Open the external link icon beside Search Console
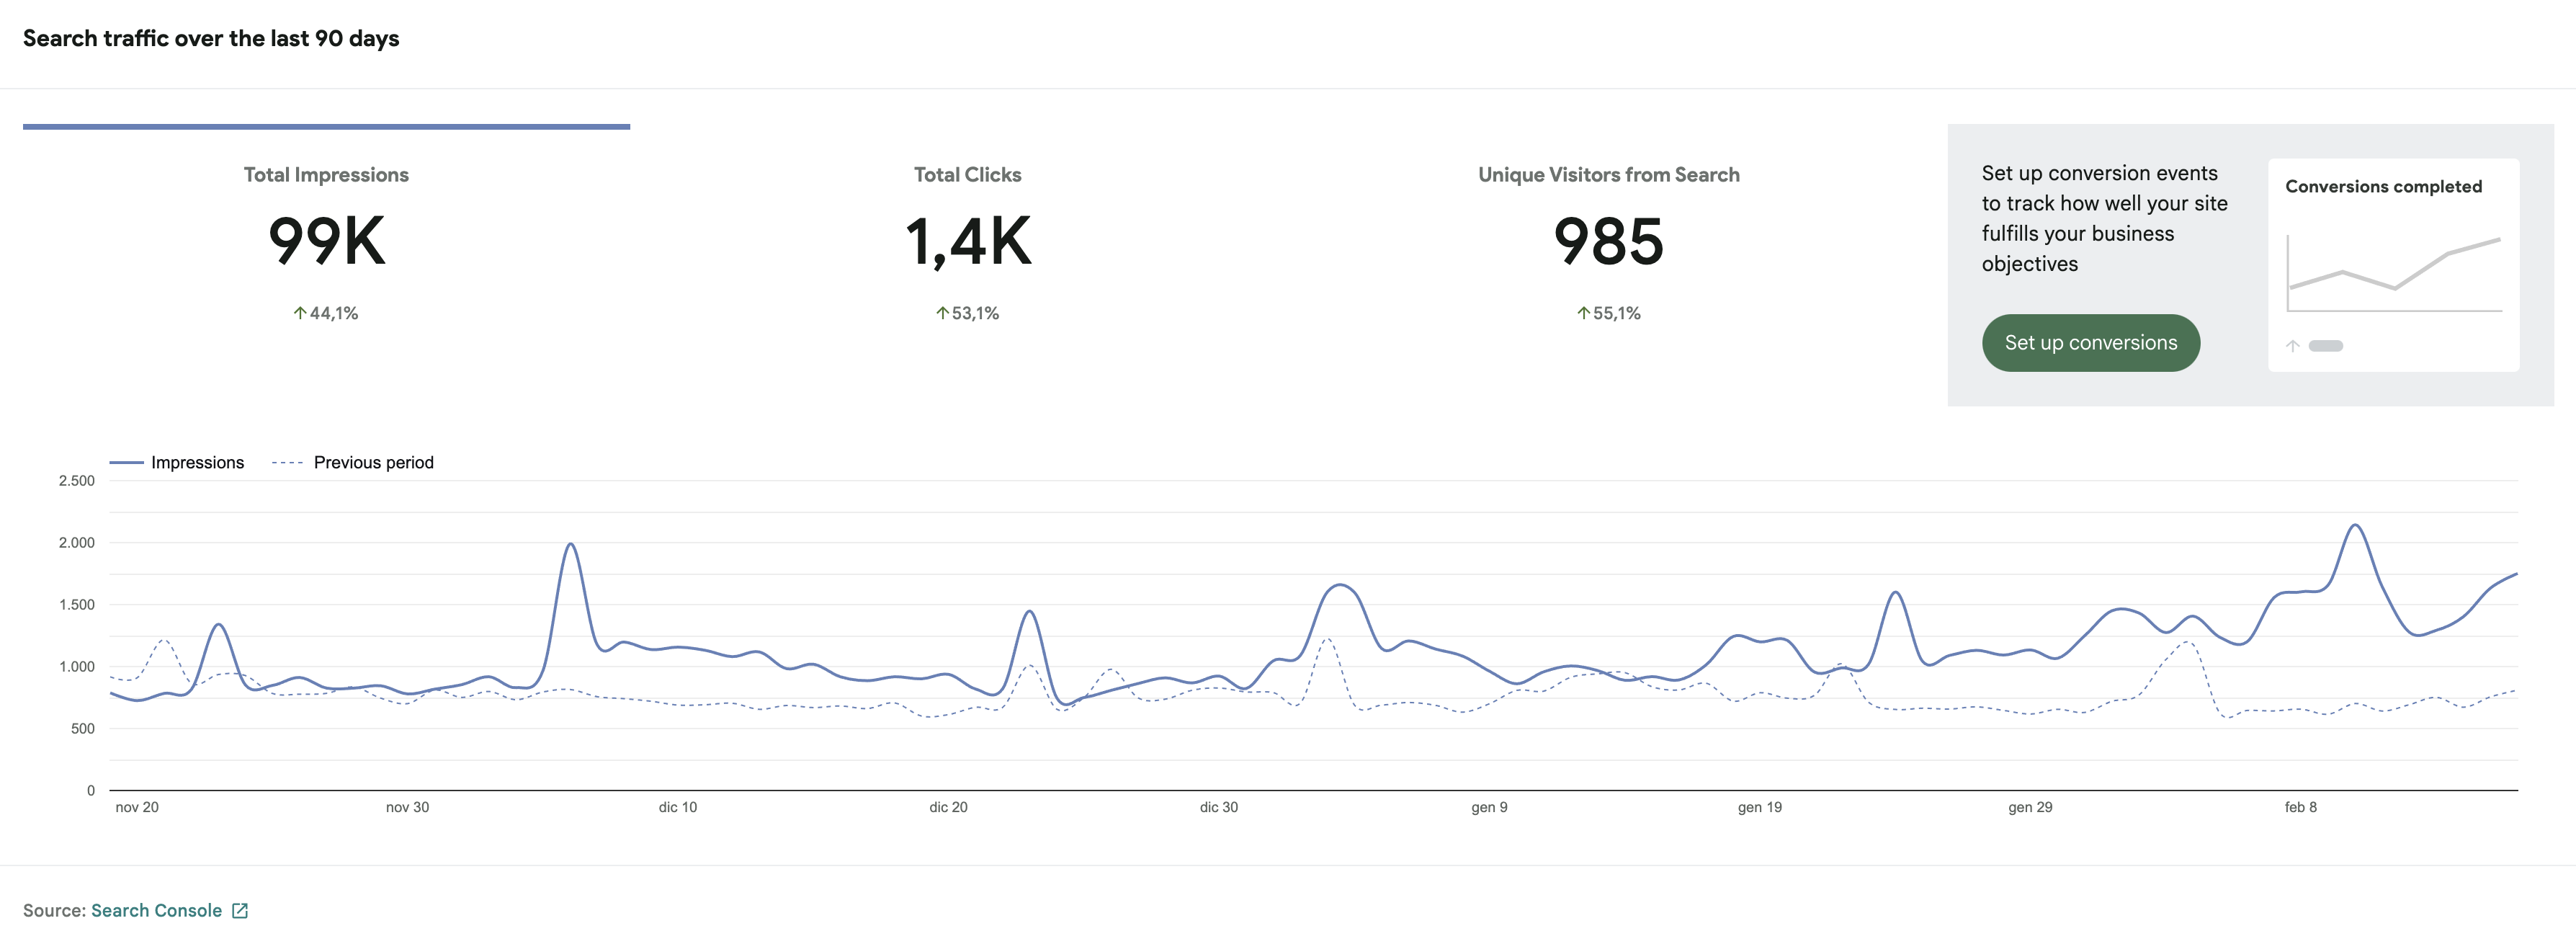Image resolution: width=2576 pixels, height=944 pixels. click(x=240, y=911)
